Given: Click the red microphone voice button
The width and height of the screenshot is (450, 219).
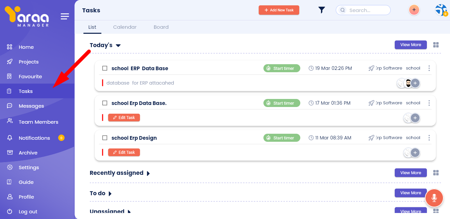Looking at the screenshot, I should coord(434,198).
